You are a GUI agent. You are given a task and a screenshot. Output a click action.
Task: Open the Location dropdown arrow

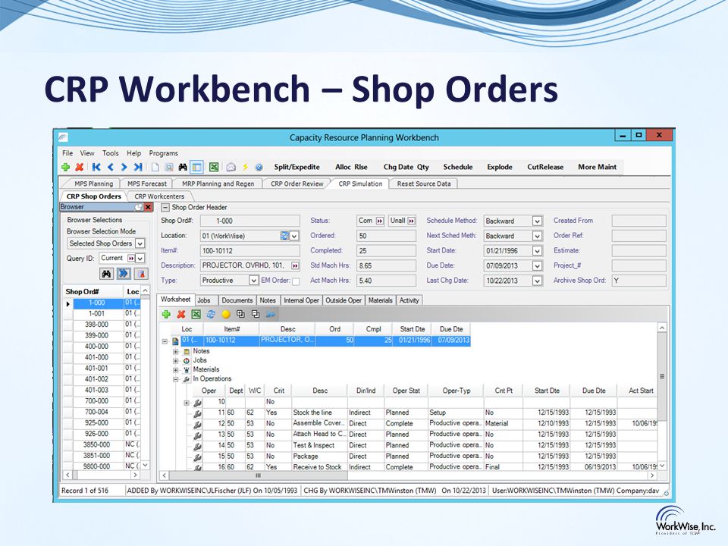pyautogui.click(x=294, y=236)
